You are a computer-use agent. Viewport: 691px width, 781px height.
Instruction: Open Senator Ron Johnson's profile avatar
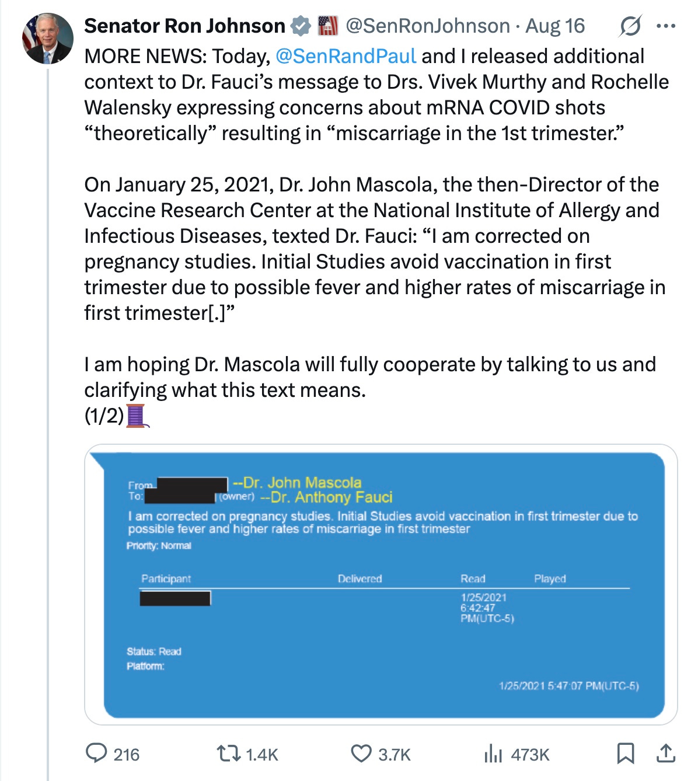point(48,38)
